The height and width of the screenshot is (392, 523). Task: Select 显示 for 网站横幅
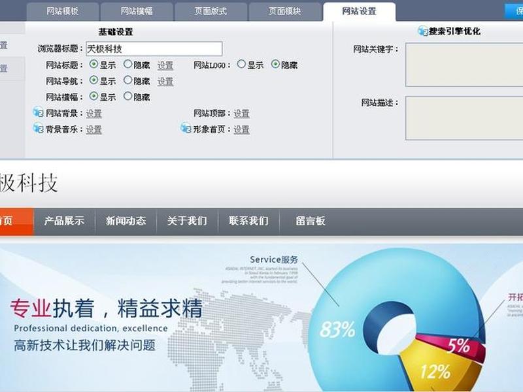(93, 96)
